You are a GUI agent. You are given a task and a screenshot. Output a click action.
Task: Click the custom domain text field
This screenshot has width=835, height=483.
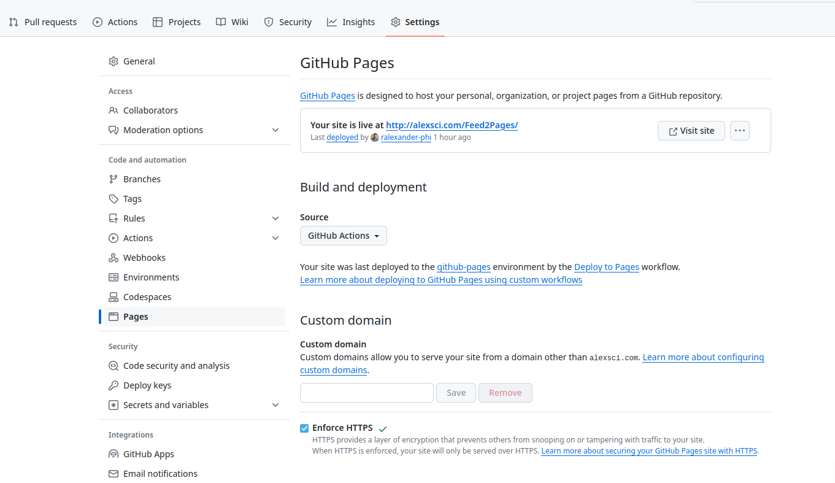(x=367, y=393)
